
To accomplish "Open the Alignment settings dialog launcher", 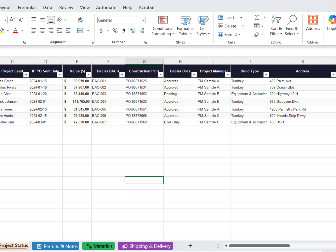I will [92, 42].
